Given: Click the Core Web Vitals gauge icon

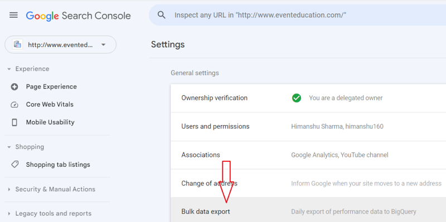Looking at the screenshot, I should click(14, 105).
